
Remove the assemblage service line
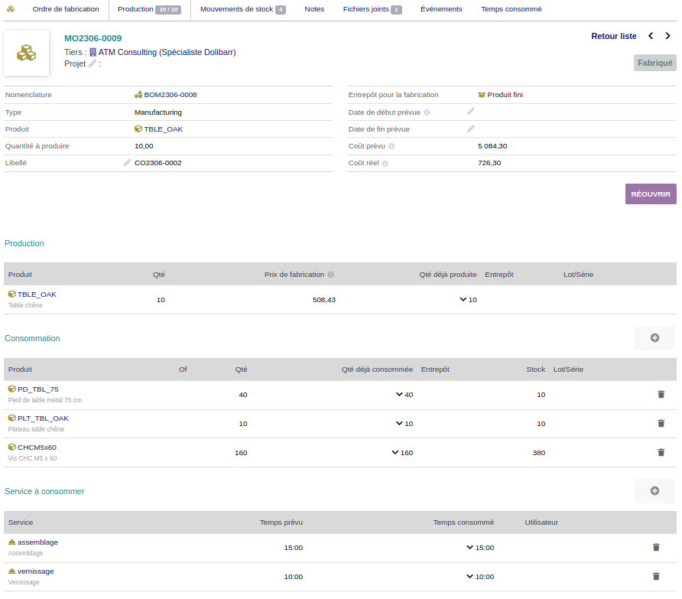(655, 548)
